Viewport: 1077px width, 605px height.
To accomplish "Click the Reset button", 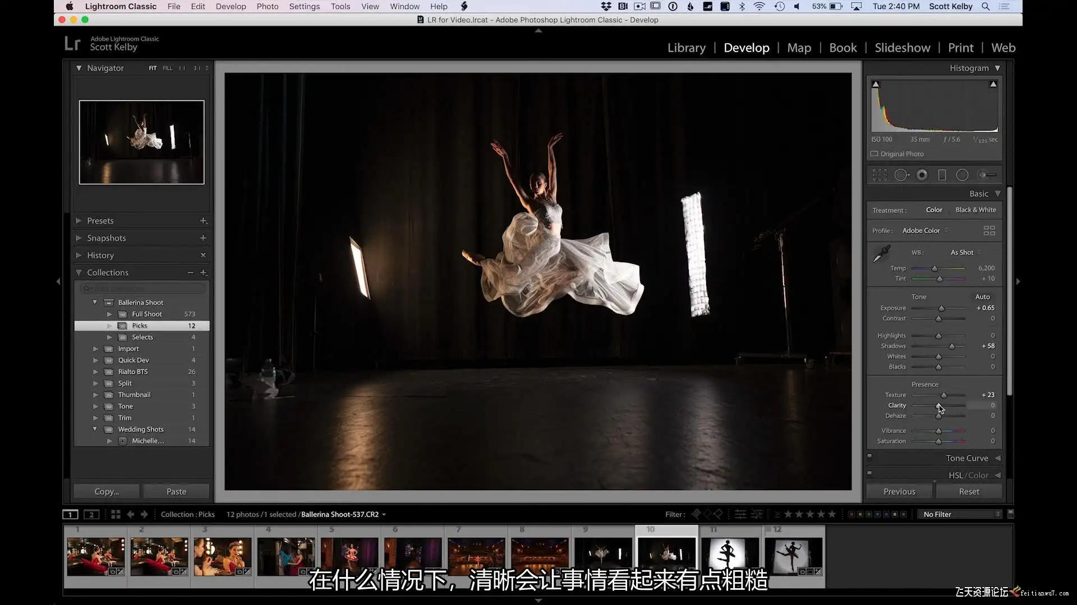I will (x=969, y=491).
